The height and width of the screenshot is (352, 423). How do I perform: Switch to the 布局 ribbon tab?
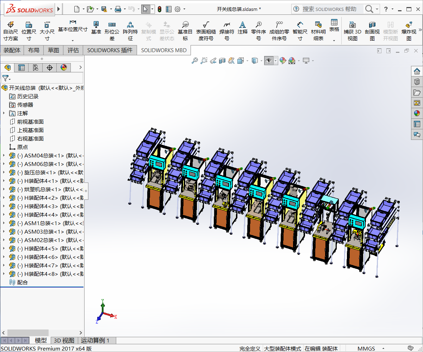34,50
